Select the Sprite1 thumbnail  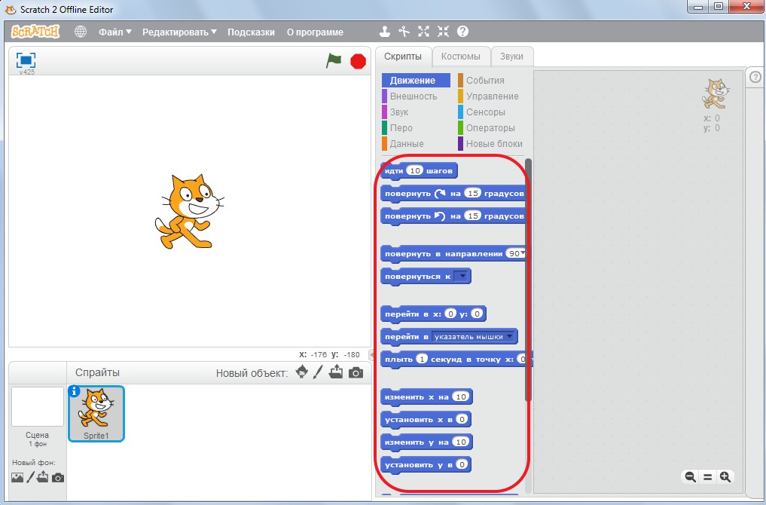point(96,414)
